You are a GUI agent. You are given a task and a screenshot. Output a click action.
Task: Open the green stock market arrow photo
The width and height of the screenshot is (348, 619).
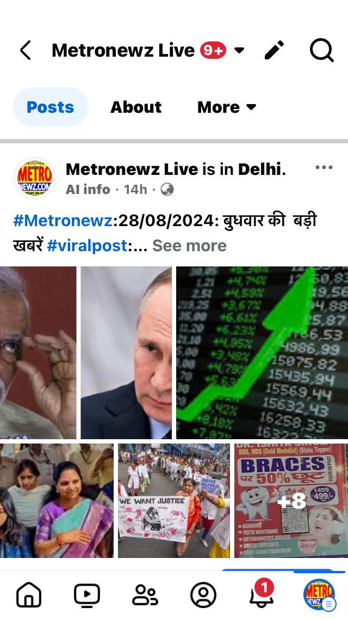[262, 353]
